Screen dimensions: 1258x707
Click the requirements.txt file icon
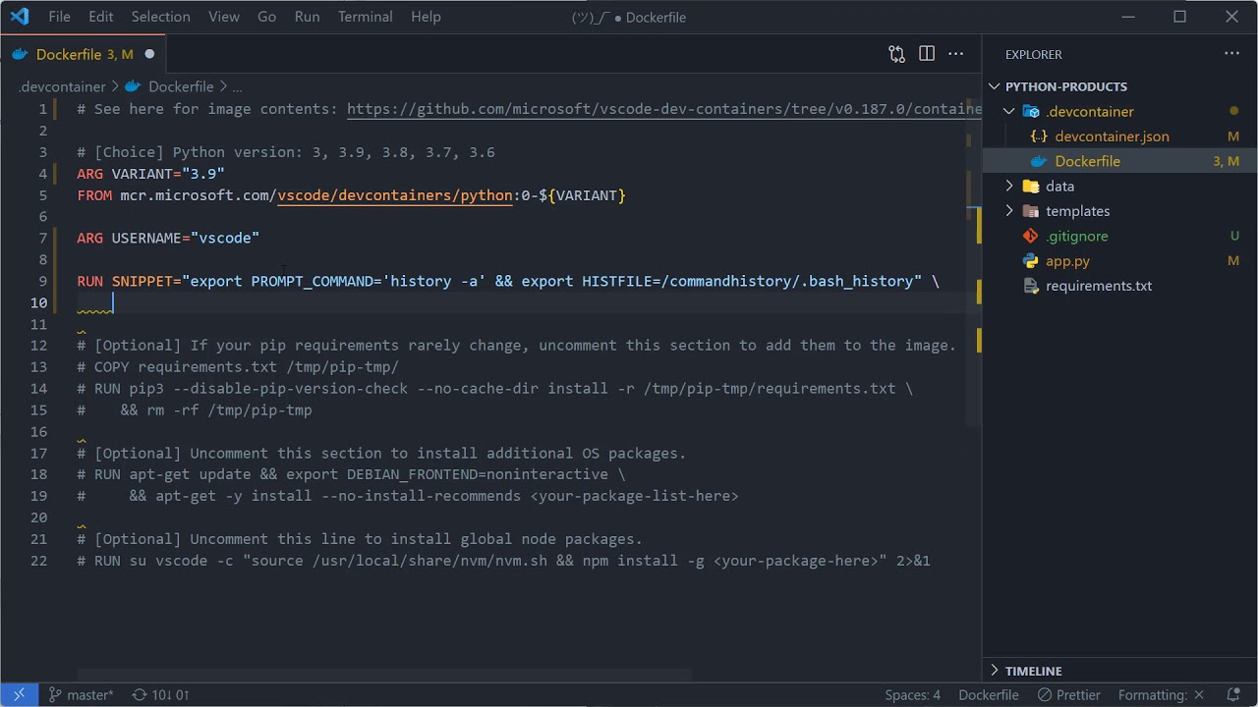pos(1031,286)
